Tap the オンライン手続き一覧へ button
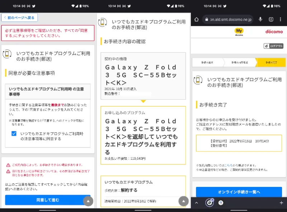The height and width of the screenshot is (212, 287). click(x=239, y=192)
